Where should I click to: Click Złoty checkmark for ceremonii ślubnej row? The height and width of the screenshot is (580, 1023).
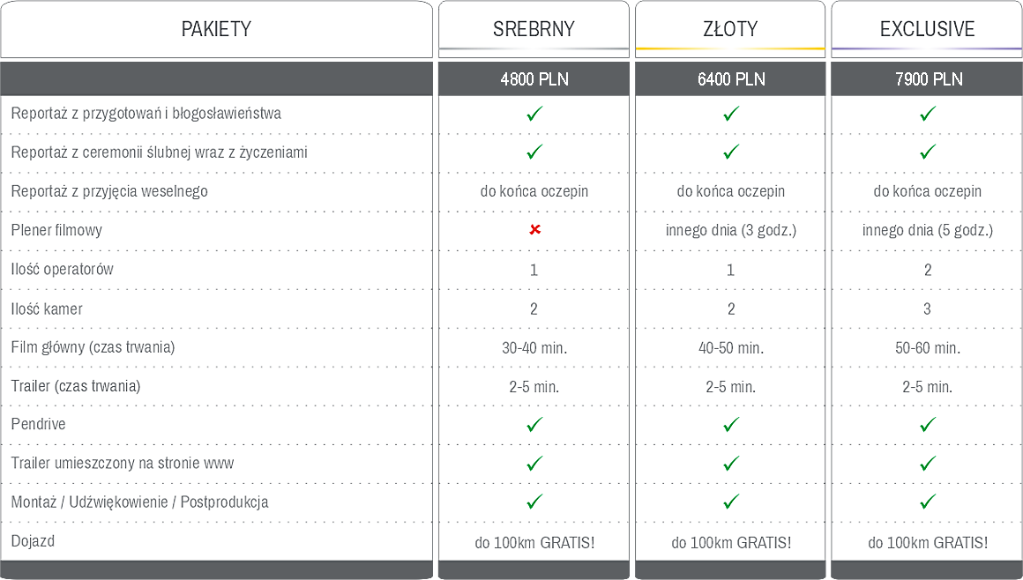[731, 152]
